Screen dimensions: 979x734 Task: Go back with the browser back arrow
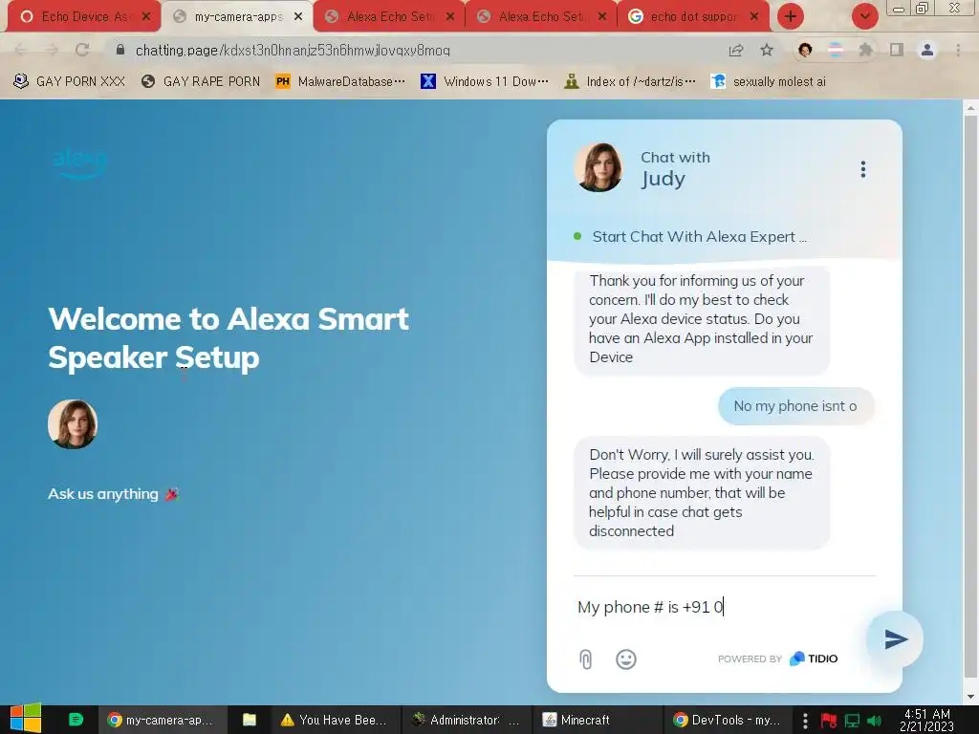coord(21,50)
